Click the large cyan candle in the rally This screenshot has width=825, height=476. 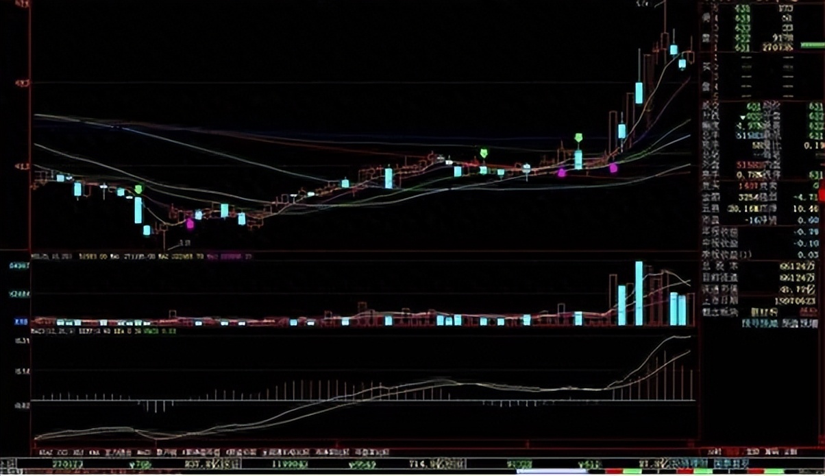click(x=639, y=93)
